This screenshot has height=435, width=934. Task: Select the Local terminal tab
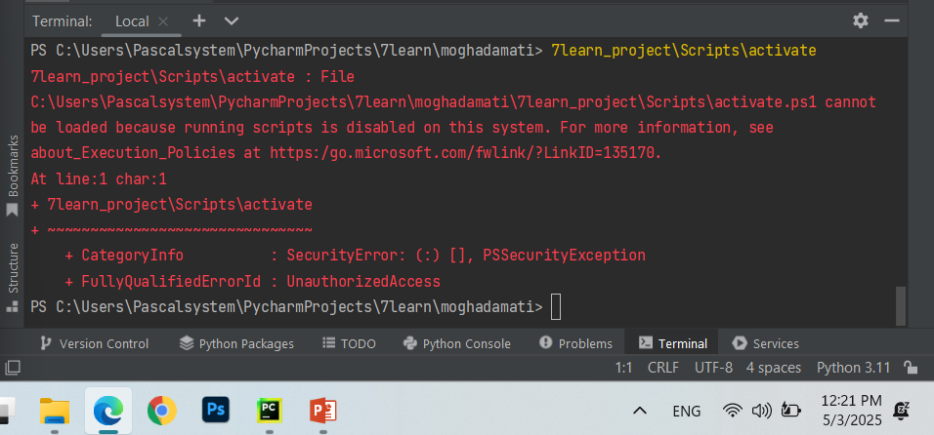(132, 21)
